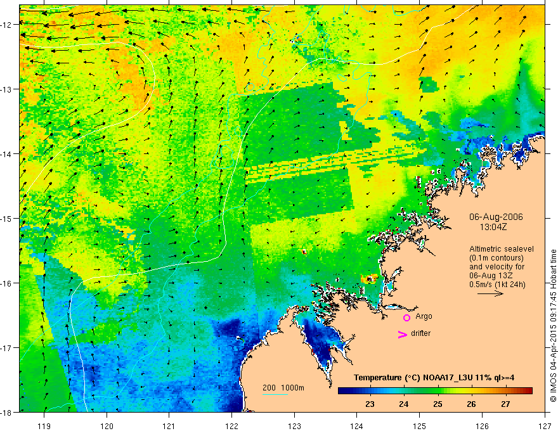Click the 0.5m/s velocity scale arrow

[x=490, y=293]
